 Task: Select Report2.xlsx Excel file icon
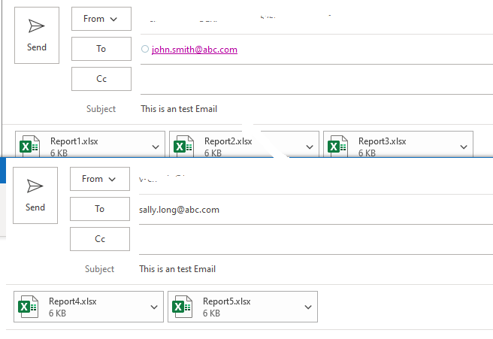(183, 147)
